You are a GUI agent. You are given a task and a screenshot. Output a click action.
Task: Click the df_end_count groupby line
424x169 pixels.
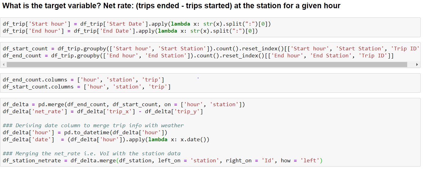(198, 56)
